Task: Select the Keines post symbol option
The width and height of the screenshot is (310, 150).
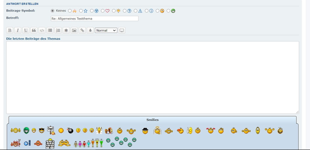Action: (x=52, y=11)
